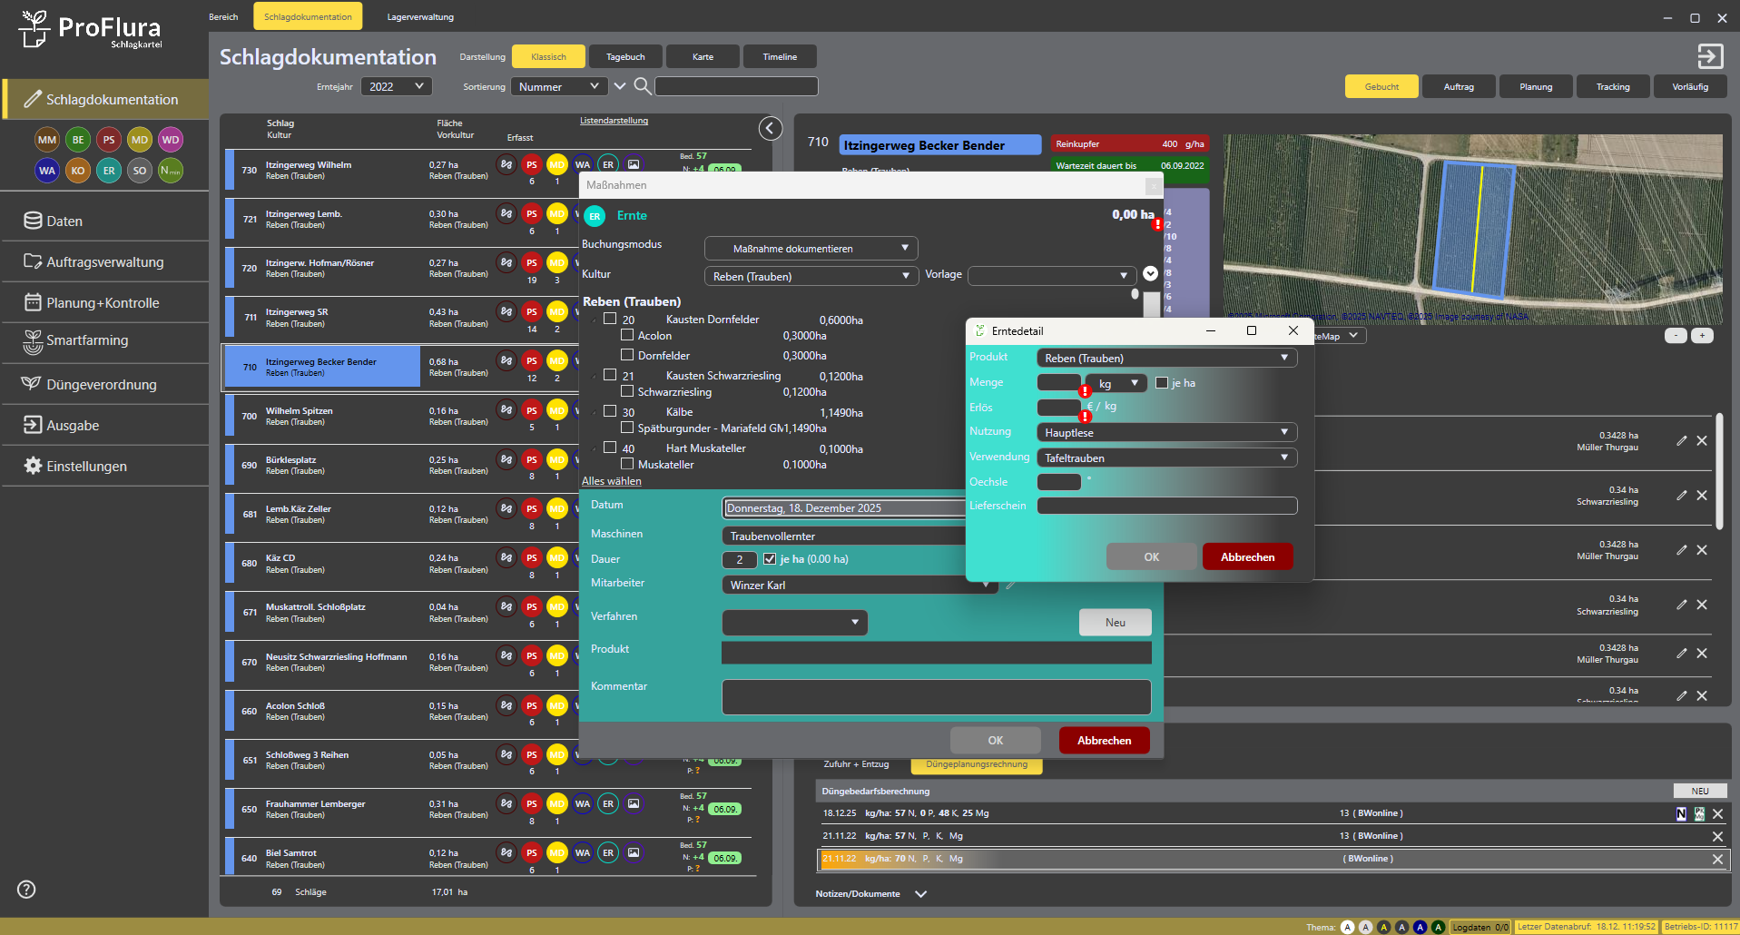Click the Lieferschein input field

(x=1166, y=506)
